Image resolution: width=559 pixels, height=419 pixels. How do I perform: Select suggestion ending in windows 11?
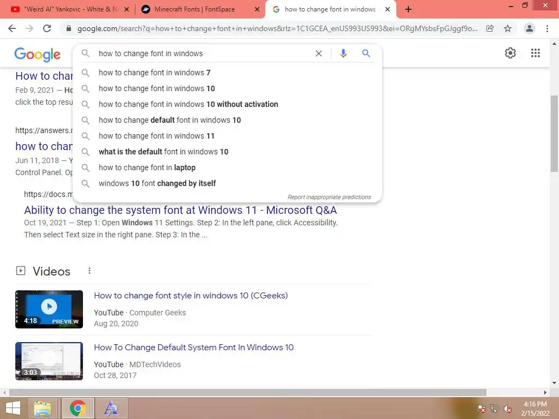click(x=227, y=136)
